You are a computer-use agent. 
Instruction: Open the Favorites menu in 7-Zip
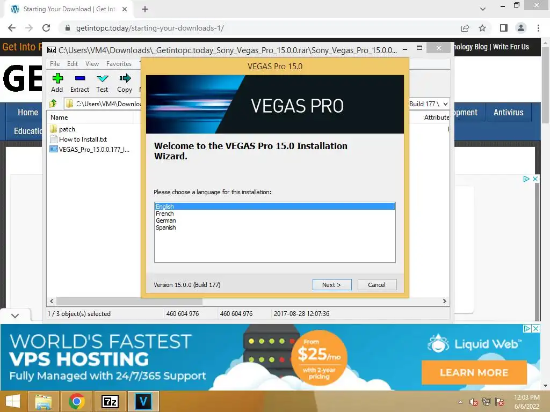(x=119, y=64)
